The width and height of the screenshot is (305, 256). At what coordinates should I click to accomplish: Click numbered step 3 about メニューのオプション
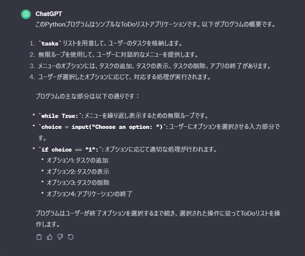click(153, 66)
